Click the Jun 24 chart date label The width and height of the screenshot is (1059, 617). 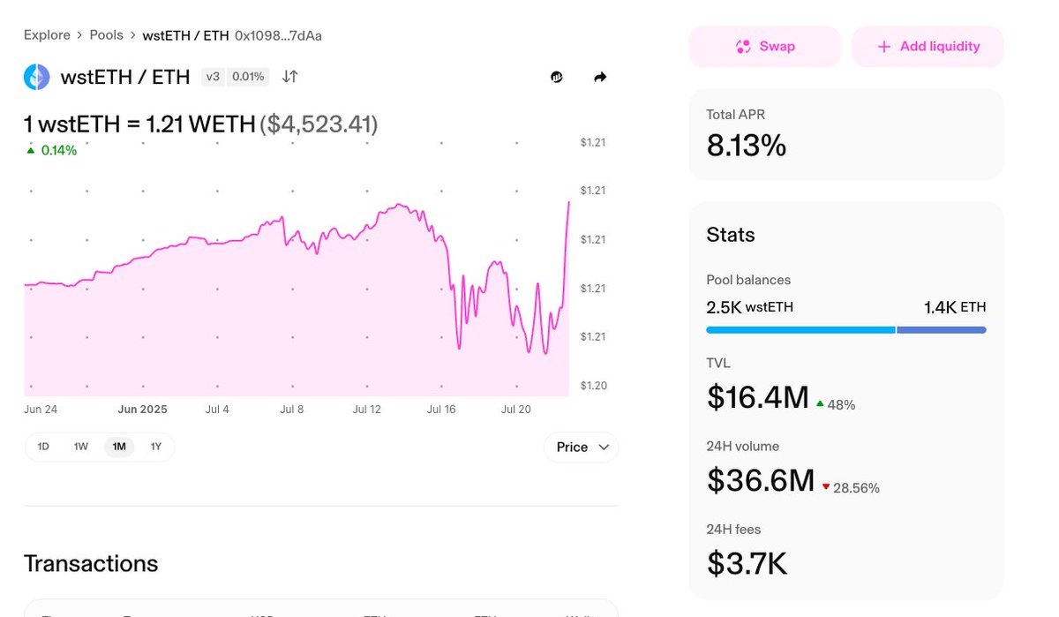click(x=40, y=410)
